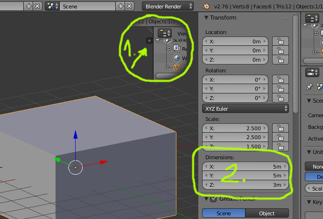Select the Rotation Y field

[x=235, y=89]
